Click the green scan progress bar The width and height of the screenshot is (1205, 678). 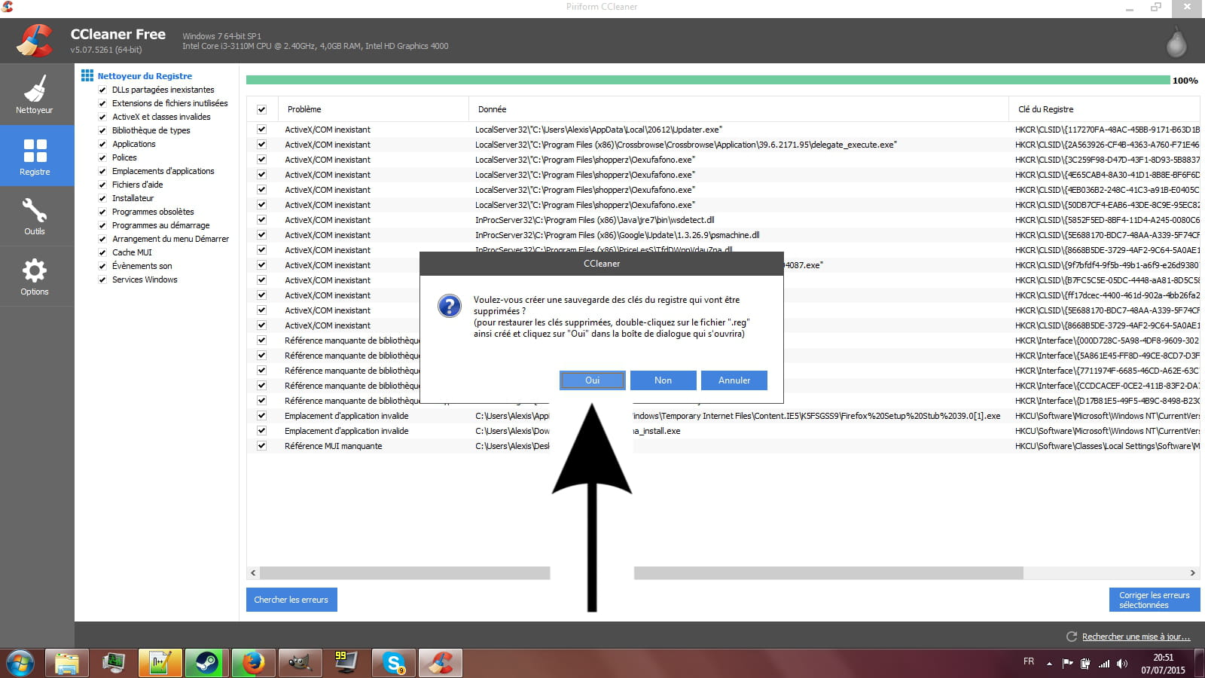coord(708,80)
